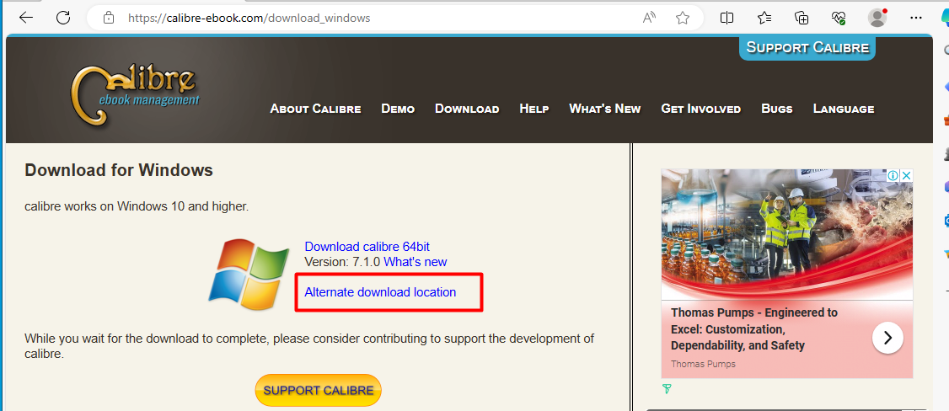Click the 'calibre works on Windows 10' text
Viewport: 949px width, 411px height.
pyautogui.click(x=137, y=206)
